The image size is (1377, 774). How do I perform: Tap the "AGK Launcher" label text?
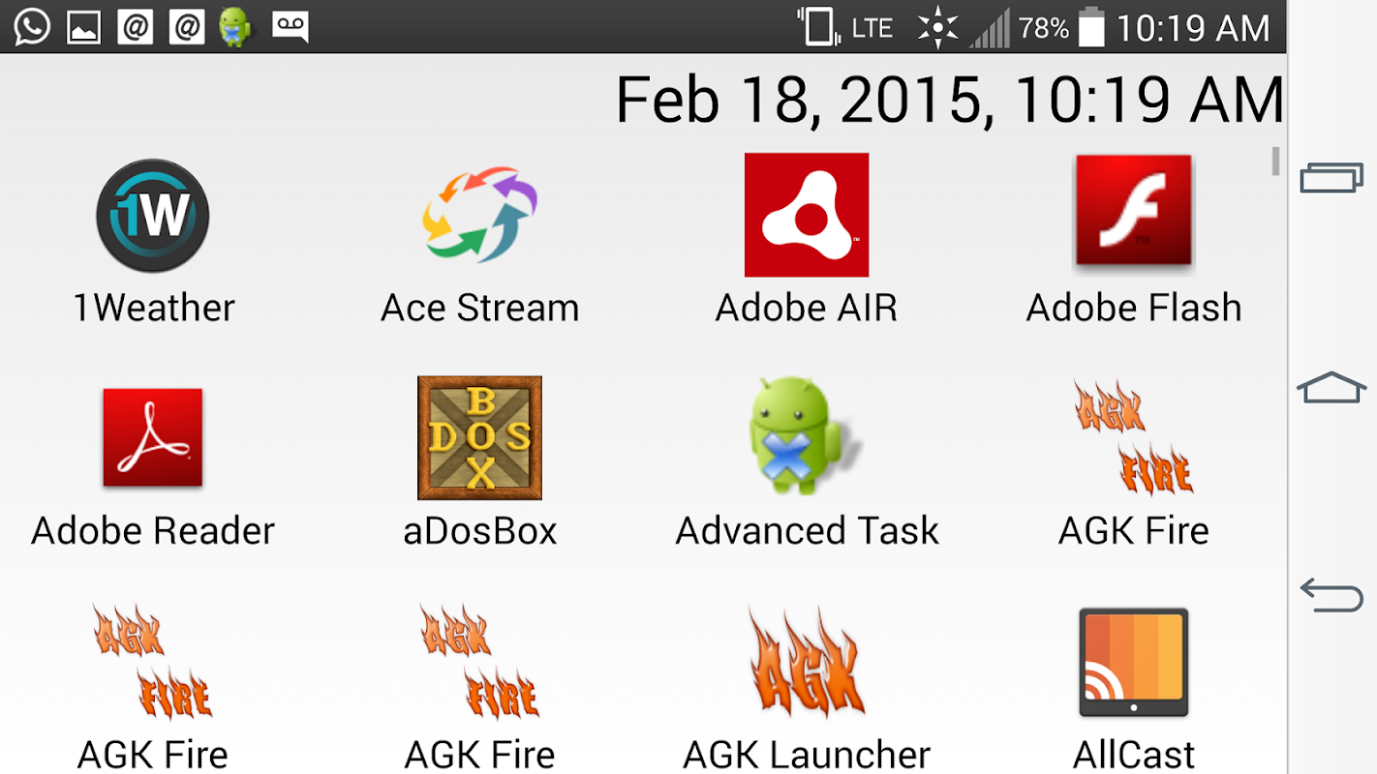coord(807,755)
